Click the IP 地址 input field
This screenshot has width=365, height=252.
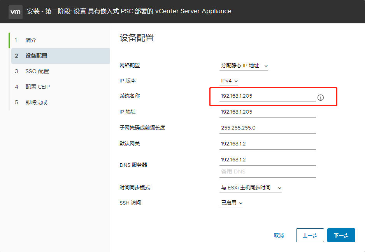tap(267, 112)
